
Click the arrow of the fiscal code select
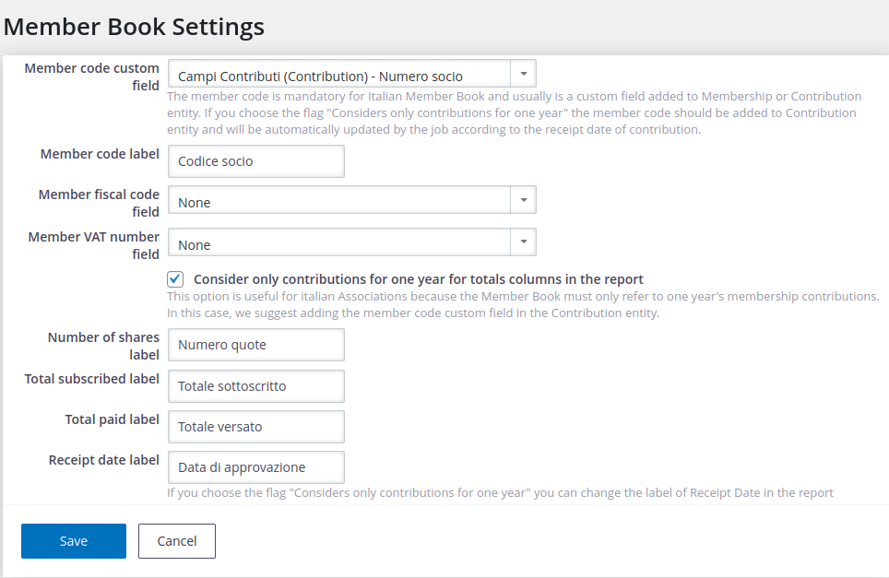pyautogui.click(x=523, y=200)
